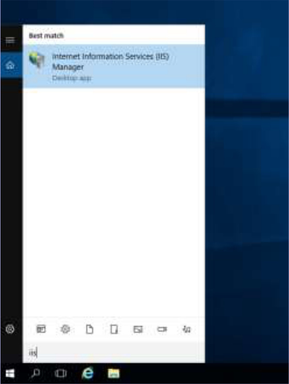This screenshot has width=289, height=384.
Task: Open Internet Information Services (IIS) Manager result
Action: pyautogui.click(x=114, y=66)
